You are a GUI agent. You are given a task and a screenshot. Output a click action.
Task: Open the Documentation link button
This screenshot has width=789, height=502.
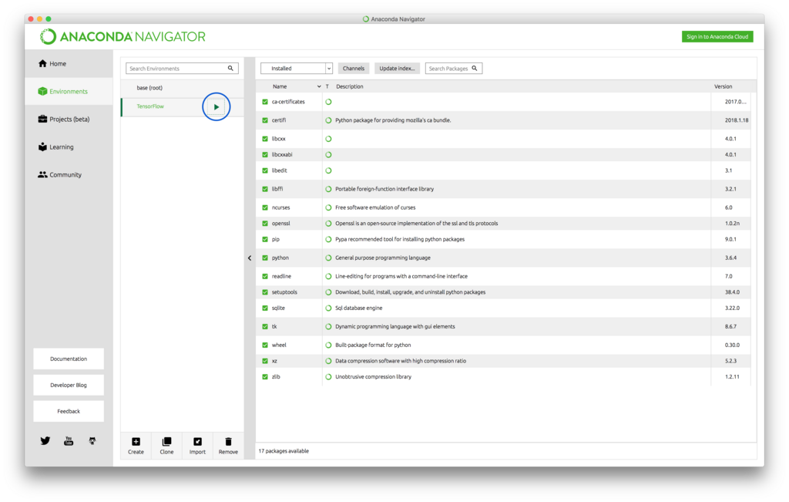(69, 359)
